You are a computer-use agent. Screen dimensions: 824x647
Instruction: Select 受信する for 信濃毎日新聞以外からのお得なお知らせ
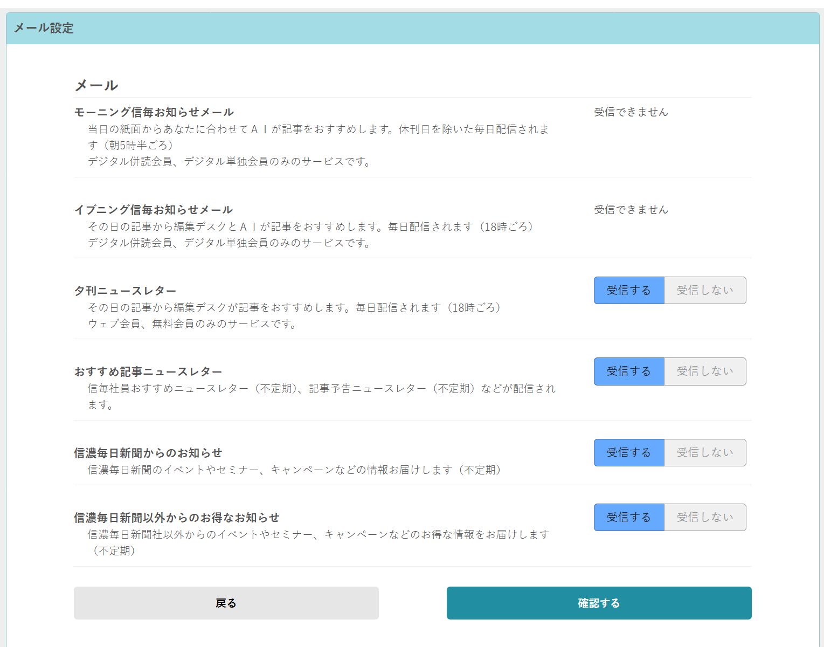(x=629, y=517)
